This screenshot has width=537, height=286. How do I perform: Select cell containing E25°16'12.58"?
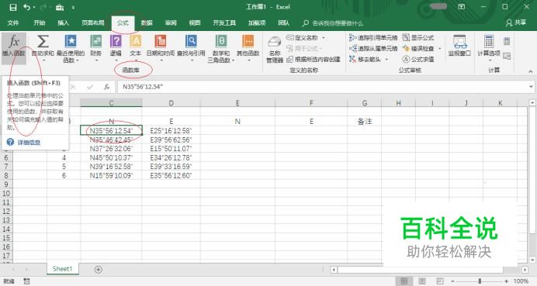[171, 130]
